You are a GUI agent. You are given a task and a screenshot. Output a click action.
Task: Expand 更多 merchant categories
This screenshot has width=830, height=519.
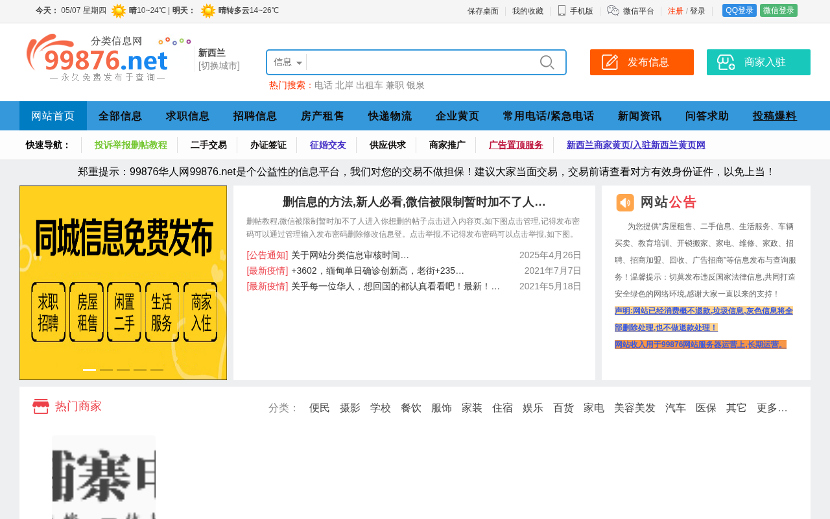[772, 408]
